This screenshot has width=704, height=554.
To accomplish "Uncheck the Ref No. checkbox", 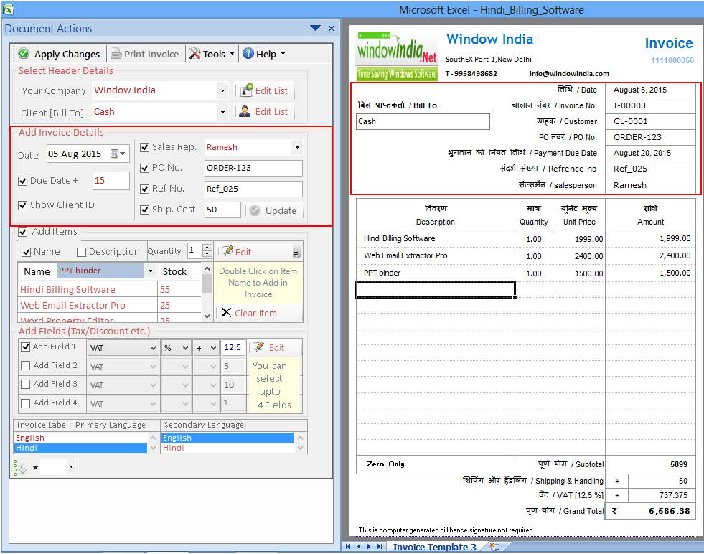I will (x=144, y=189).
